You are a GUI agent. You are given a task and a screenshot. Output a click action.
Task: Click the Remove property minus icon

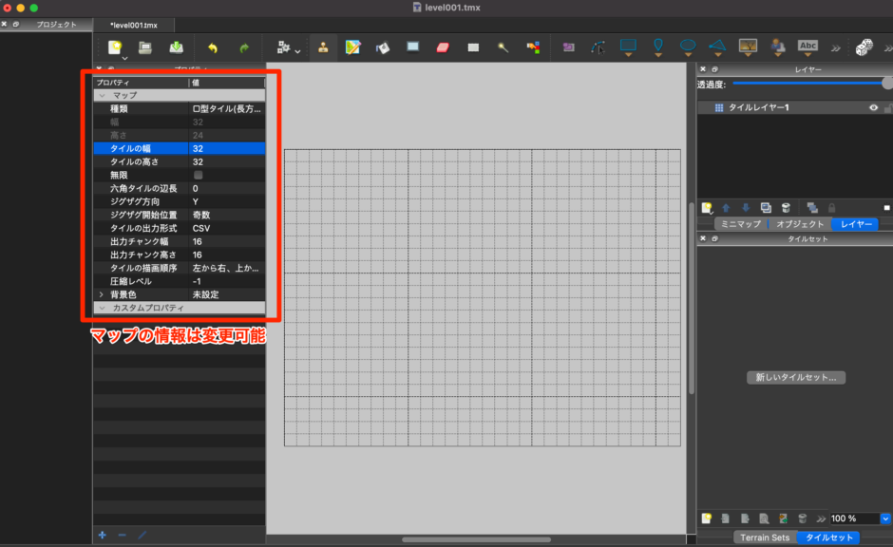click(122, 535)
